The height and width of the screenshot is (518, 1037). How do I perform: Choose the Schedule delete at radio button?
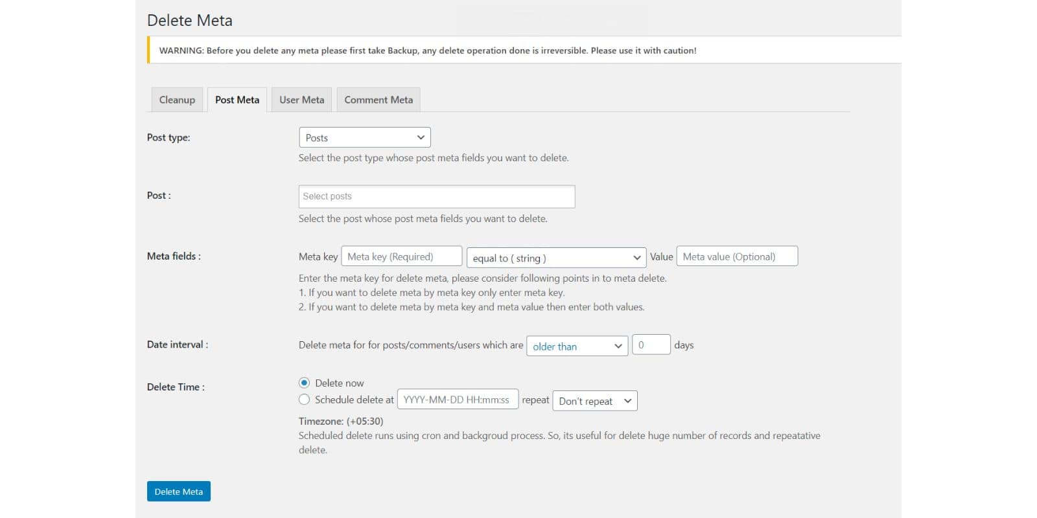(x=304, y=400)
